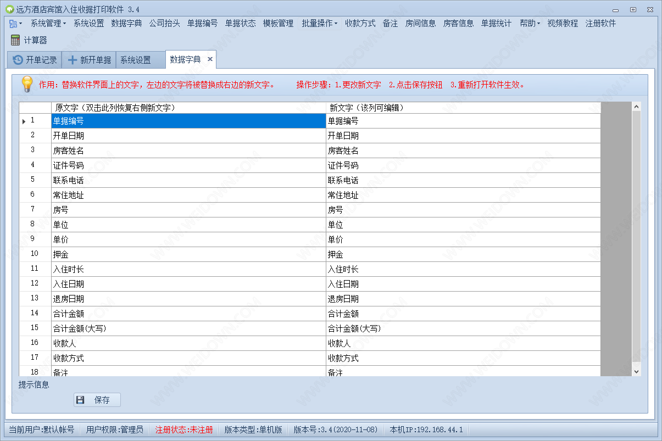This screenshot has height=441, width=662.
Task: Select row 1 header with arrow indicator
Action: coord(35,121)
